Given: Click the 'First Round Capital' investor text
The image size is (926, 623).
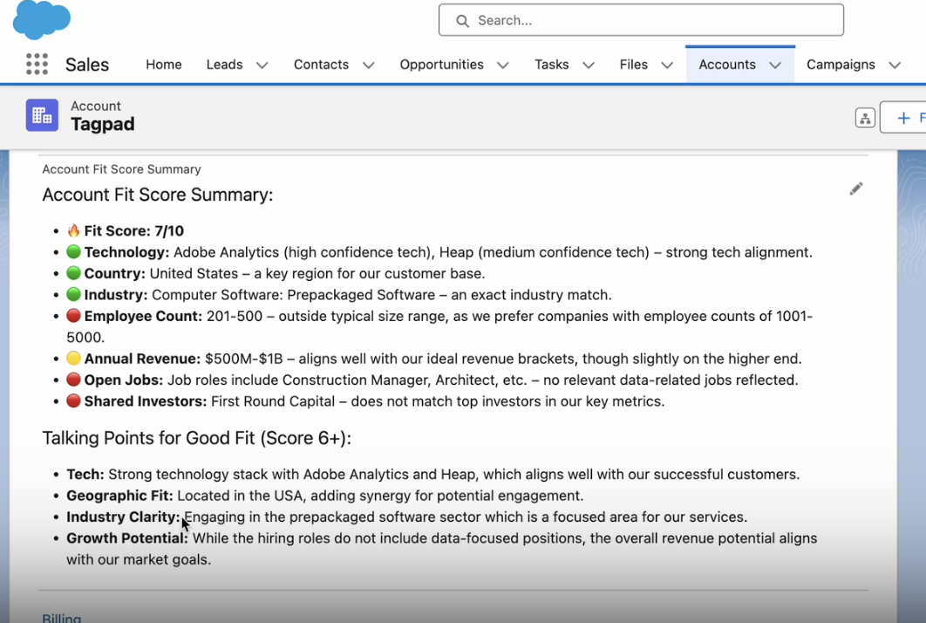Looking at the screenshot, I should (x=273, y=401).
